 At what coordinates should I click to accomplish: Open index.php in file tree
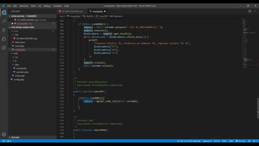click(20, 76)
